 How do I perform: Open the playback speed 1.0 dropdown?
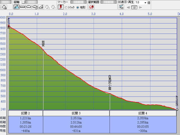[x=145, y=3]
